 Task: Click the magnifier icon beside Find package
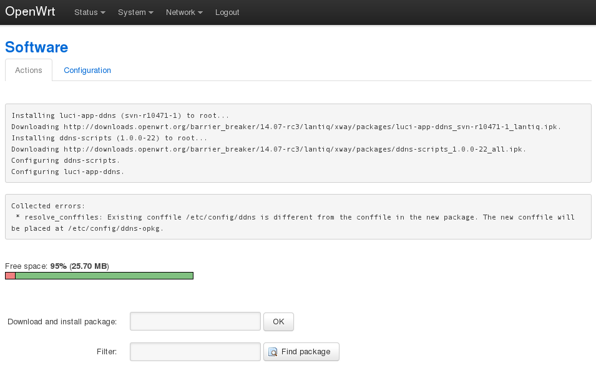[x=273, y=352]
